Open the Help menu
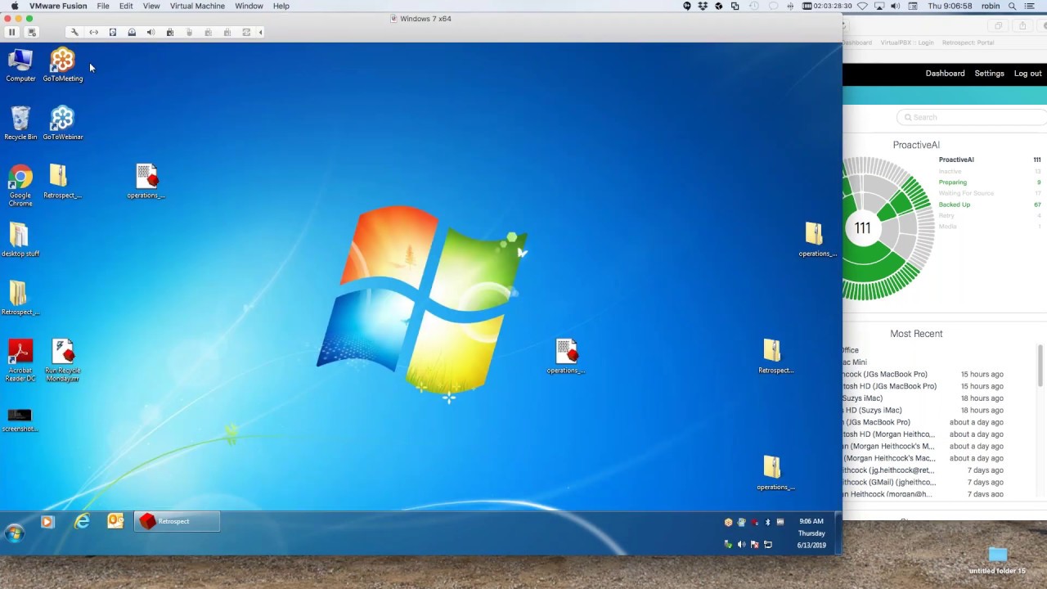The image size is (1047, 589). pyautogui.click(x=281, y=6)
